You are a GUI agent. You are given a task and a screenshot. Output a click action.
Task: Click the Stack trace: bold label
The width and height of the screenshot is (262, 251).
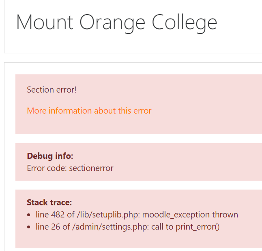point(49,202)
